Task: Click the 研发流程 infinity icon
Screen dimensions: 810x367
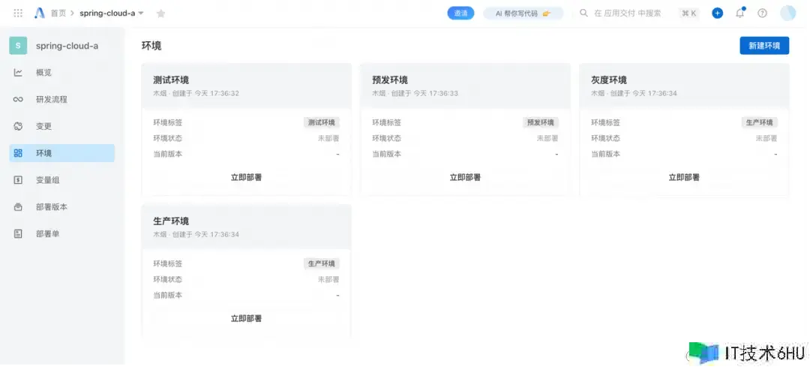Action: 18,100
